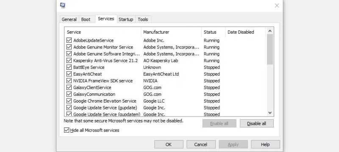Screen dimensions: 339x152
Task: Open the Tools tab
Action: pos(143,19)
